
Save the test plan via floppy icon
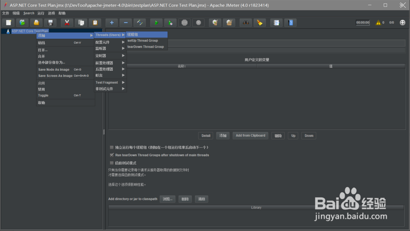coord(50,23)
